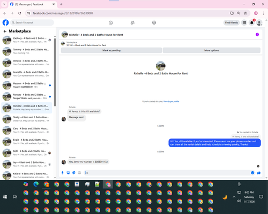Screen dimensions: 268x214
Task: Focus the message text input
Action: tap(167, 173)
